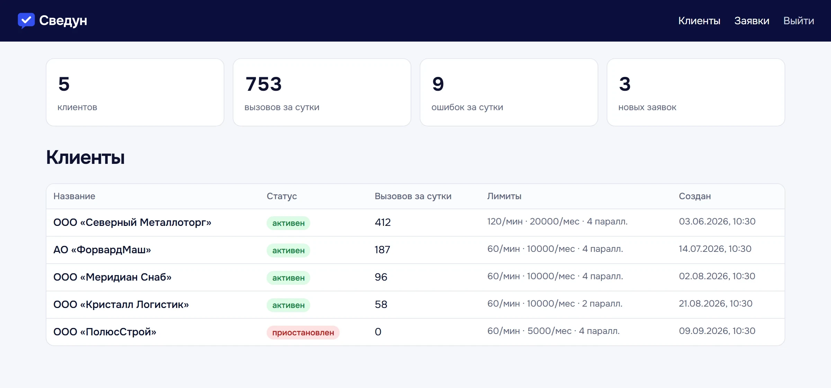Click the date 09.09.2026, 10:30
This screenshot has height=388, width=831.
(717, 331)
